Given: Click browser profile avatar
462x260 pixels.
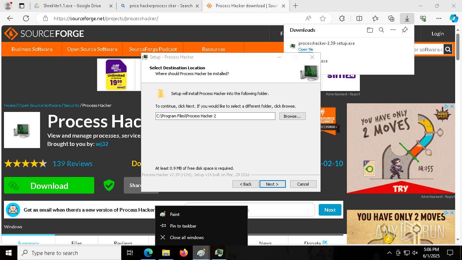Looking at the screenshot, I should (8, 6).
